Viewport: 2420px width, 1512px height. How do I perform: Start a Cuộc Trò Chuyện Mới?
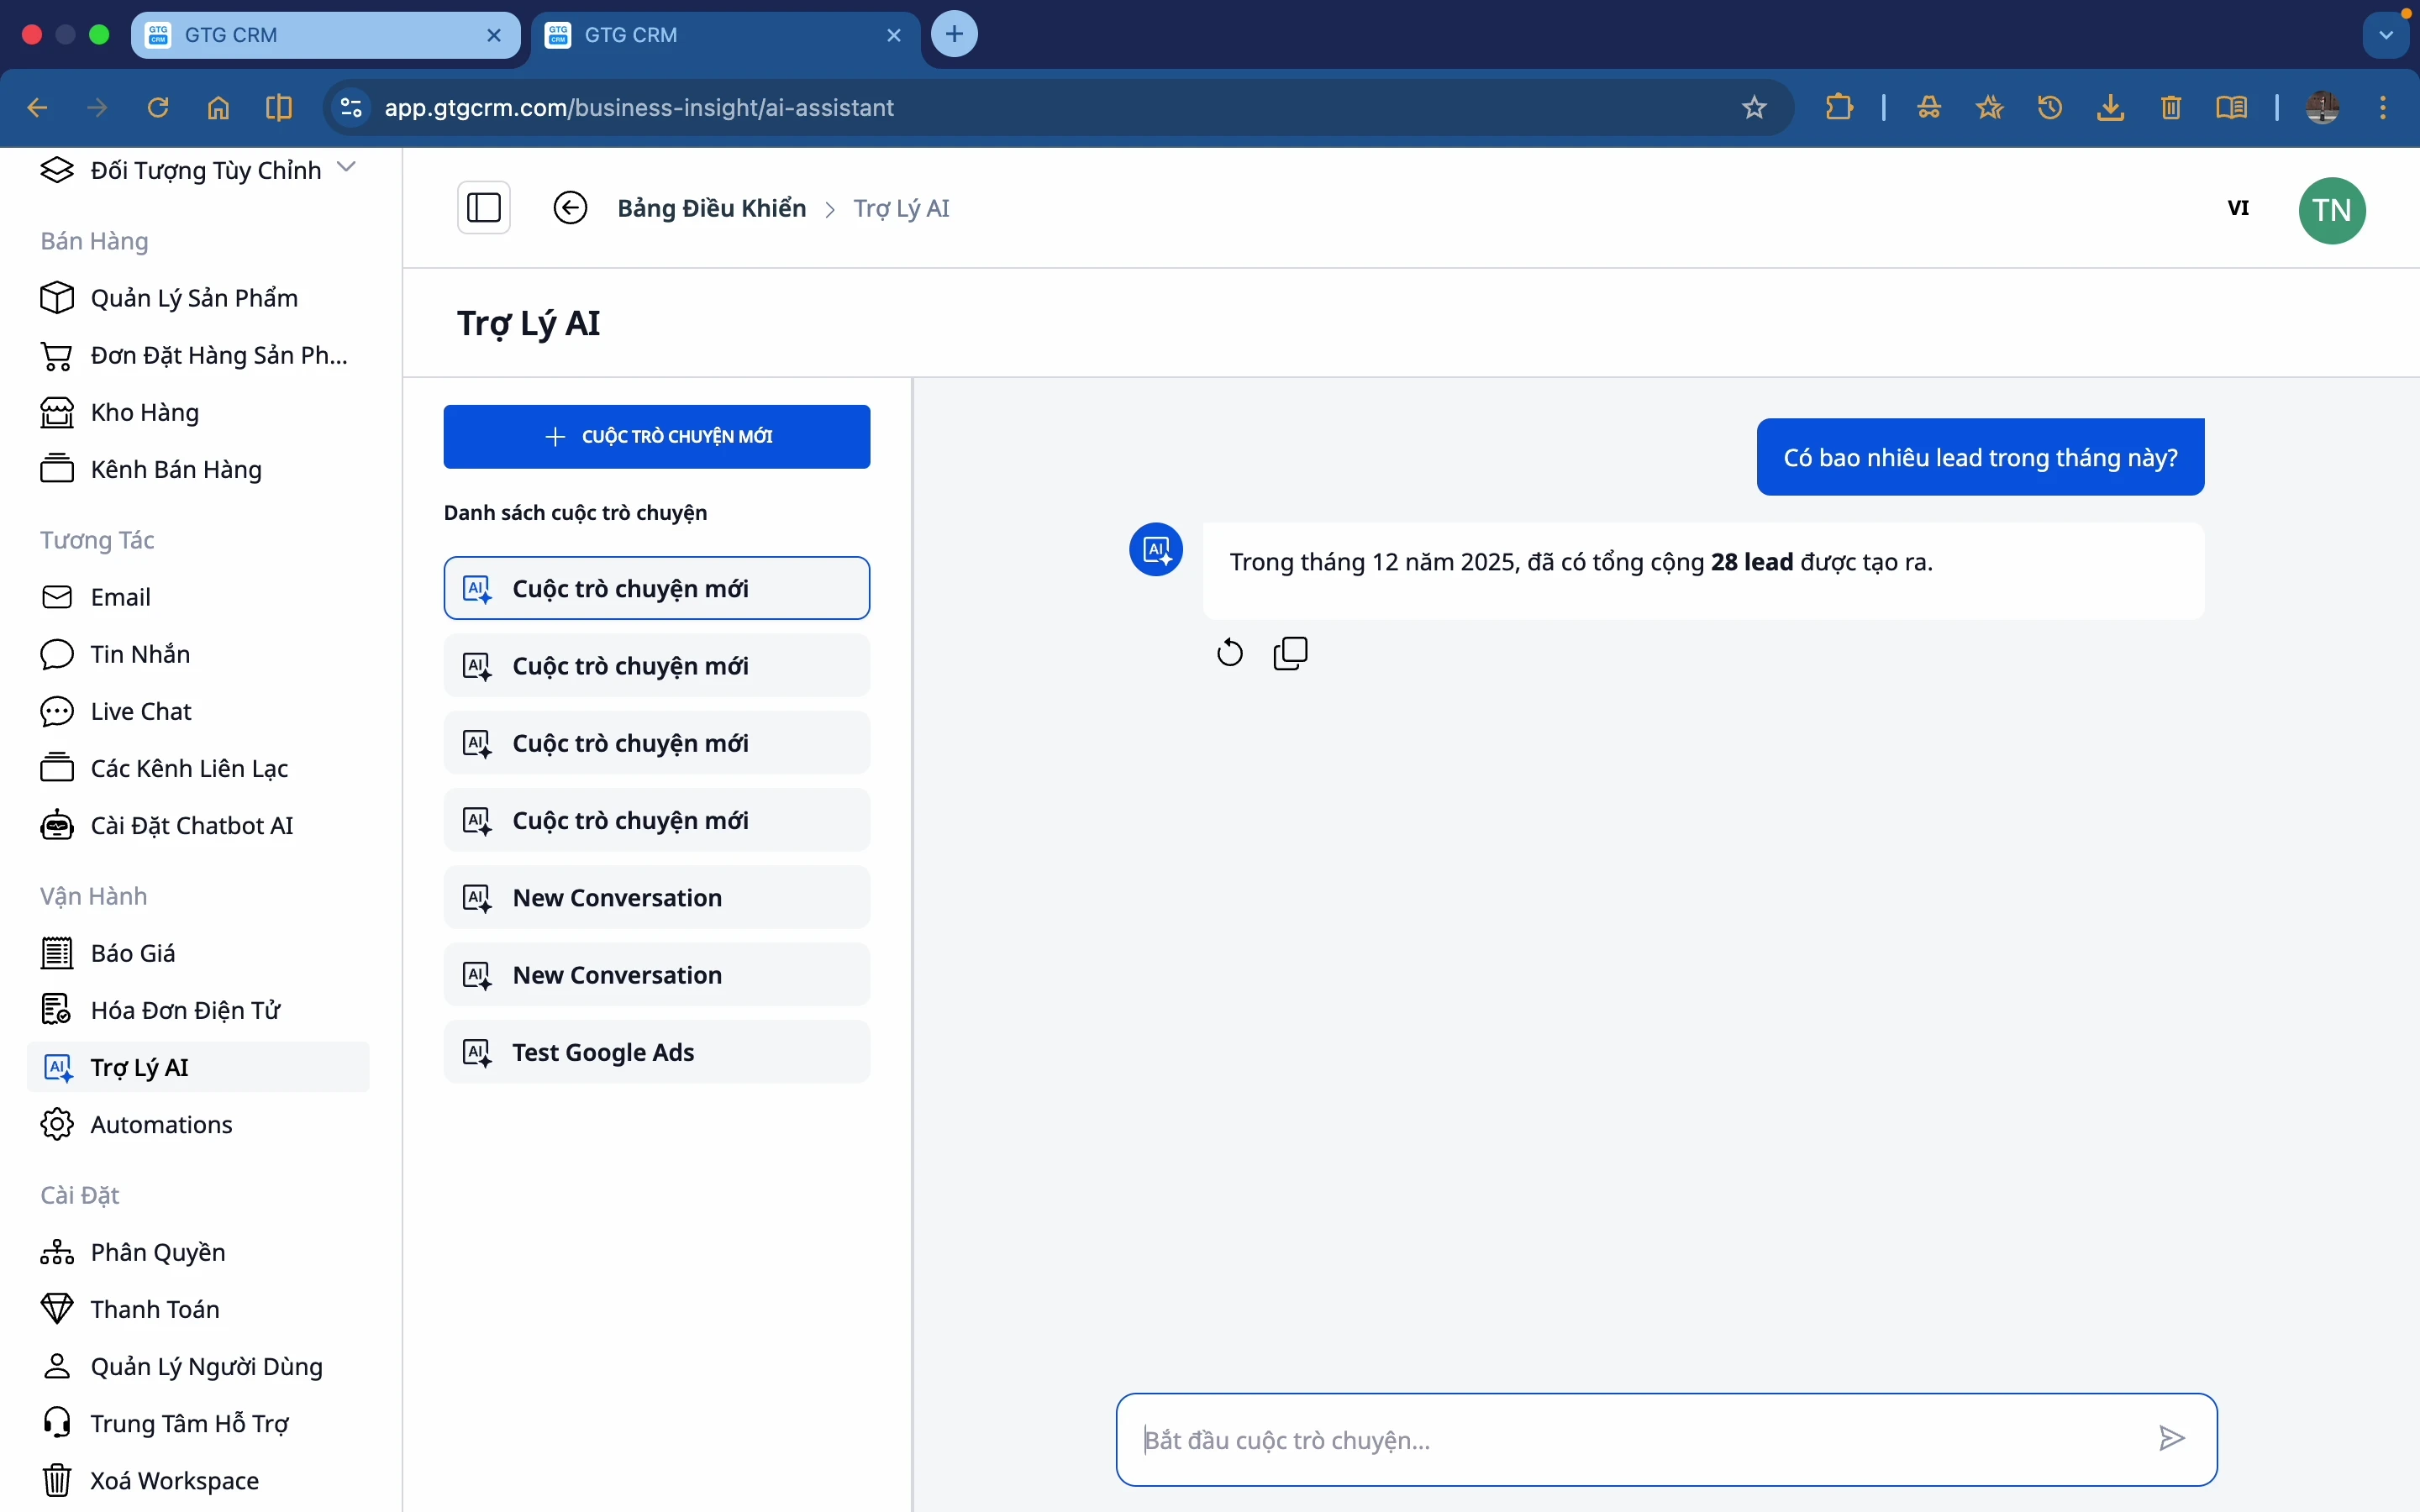tap(657, 437)
